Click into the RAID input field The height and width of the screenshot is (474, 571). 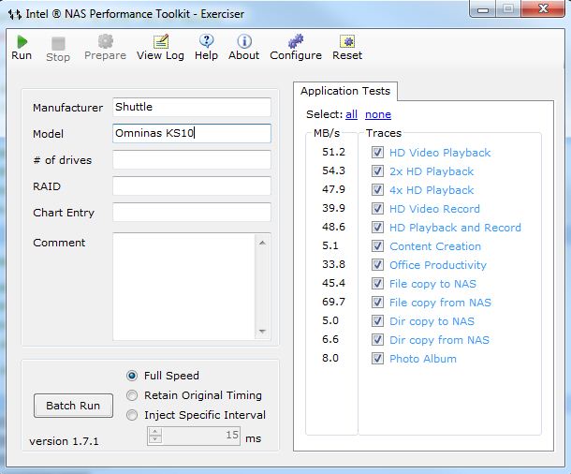coord(192,185)
